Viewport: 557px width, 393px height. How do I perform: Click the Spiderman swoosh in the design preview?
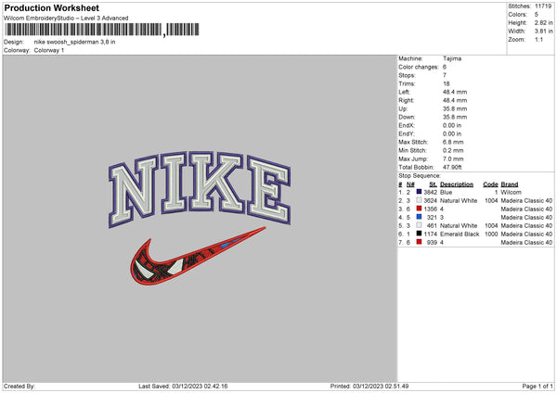pos(198,256)
